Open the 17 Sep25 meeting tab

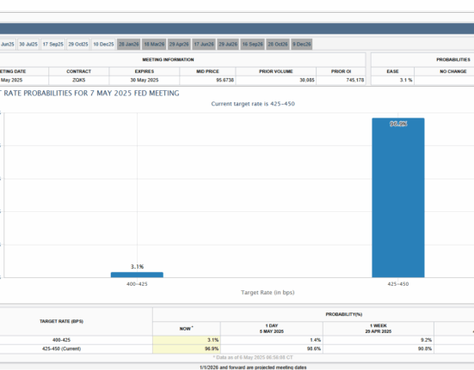(x=52, y=45)
